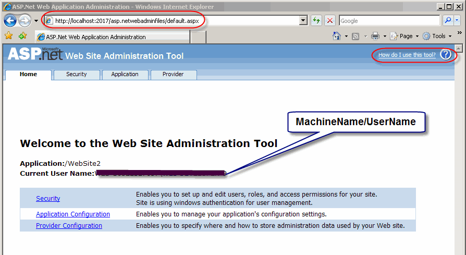Click in the Google search box

coord(388,21)
